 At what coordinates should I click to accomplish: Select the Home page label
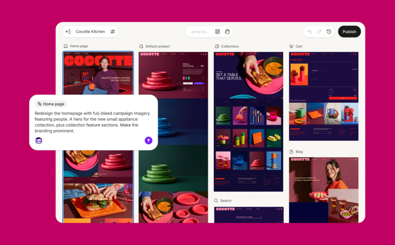coord(79,46)
